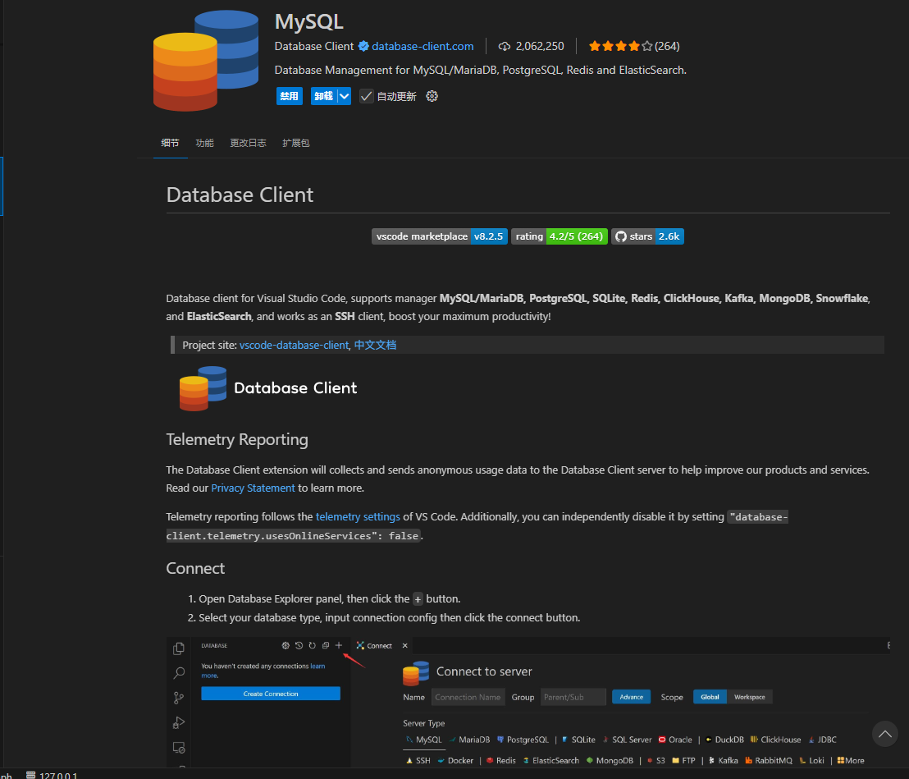Click the 2,062,250 install count

(x=540, y=47)
